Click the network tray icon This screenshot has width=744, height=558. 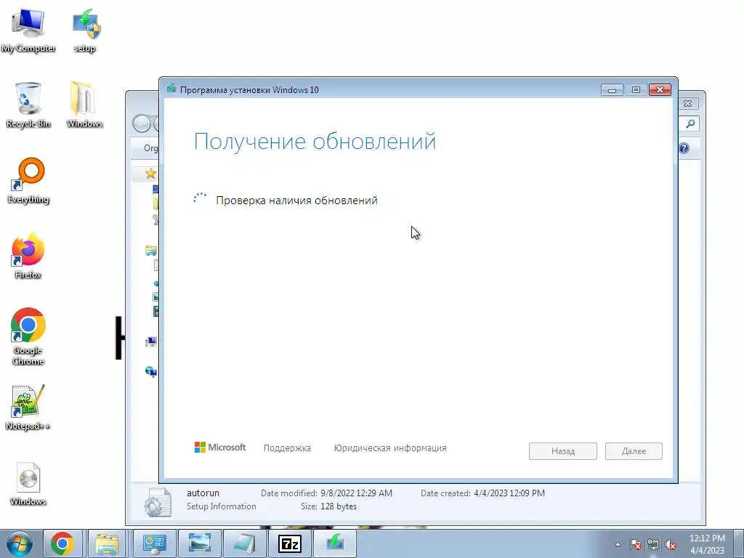[653, 545]
